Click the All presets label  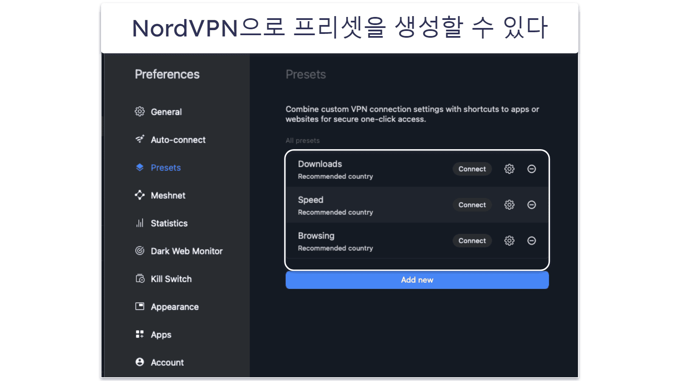tap(302, 141)
